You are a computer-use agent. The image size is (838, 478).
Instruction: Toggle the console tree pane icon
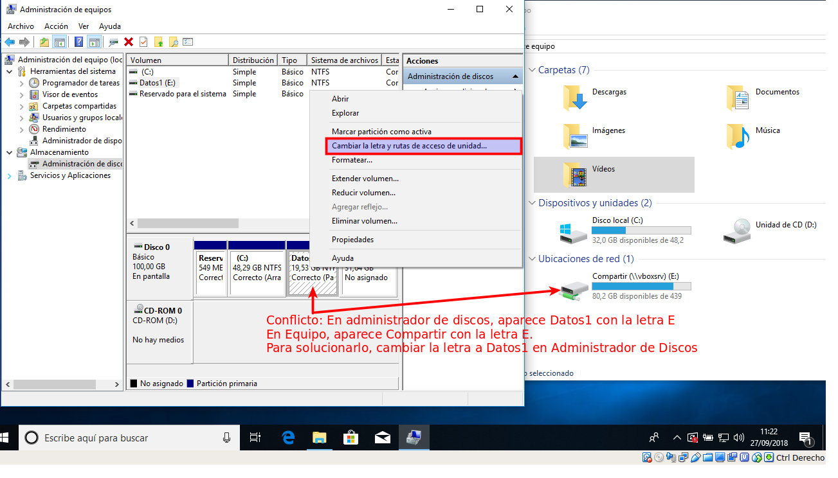59,42
